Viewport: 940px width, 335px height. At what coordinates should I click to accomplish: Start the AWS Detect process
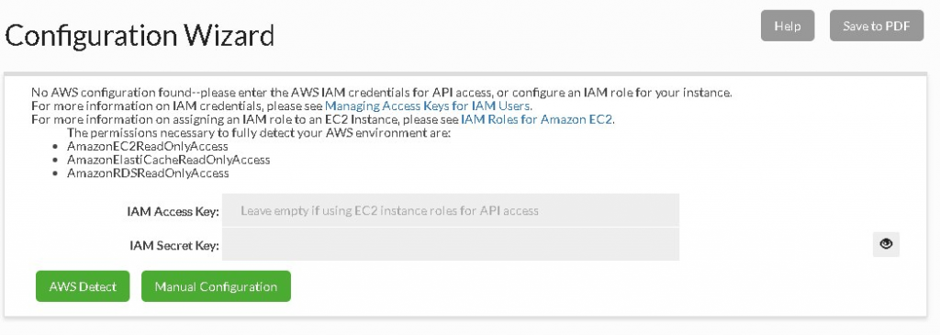(83, 286)
